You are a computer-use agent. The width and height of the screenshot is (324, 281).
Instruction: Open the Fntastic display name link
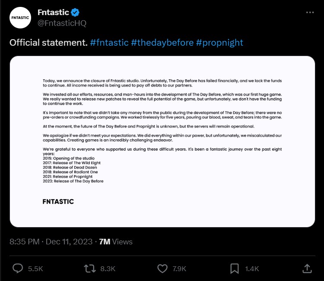point(53,12)
